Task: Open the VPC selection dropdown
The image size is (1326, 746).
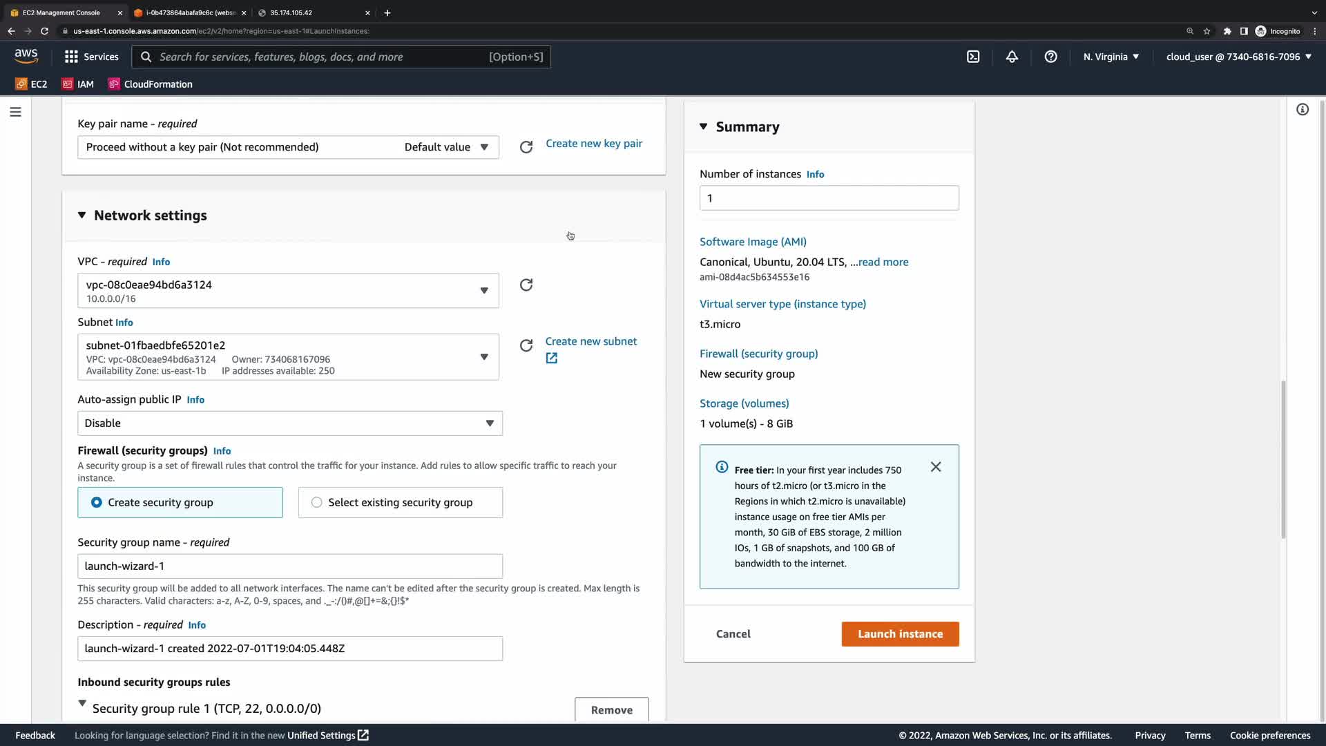Action: pyautogui.click(x=288, y=291)
